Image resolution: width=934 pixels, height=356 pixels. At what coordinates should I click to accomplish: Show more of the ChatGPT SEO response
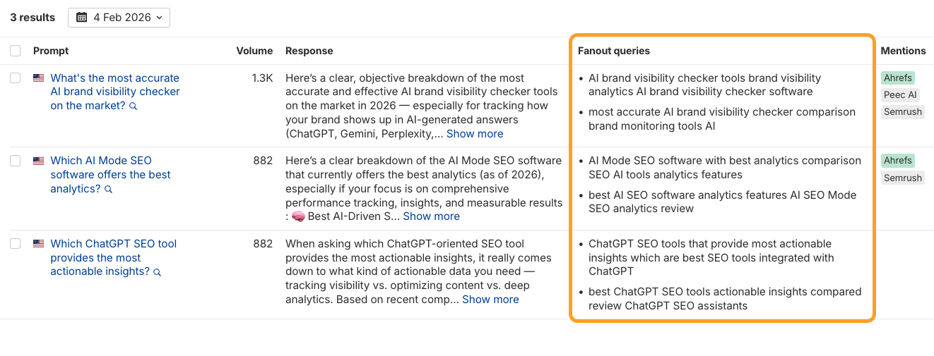490,300
